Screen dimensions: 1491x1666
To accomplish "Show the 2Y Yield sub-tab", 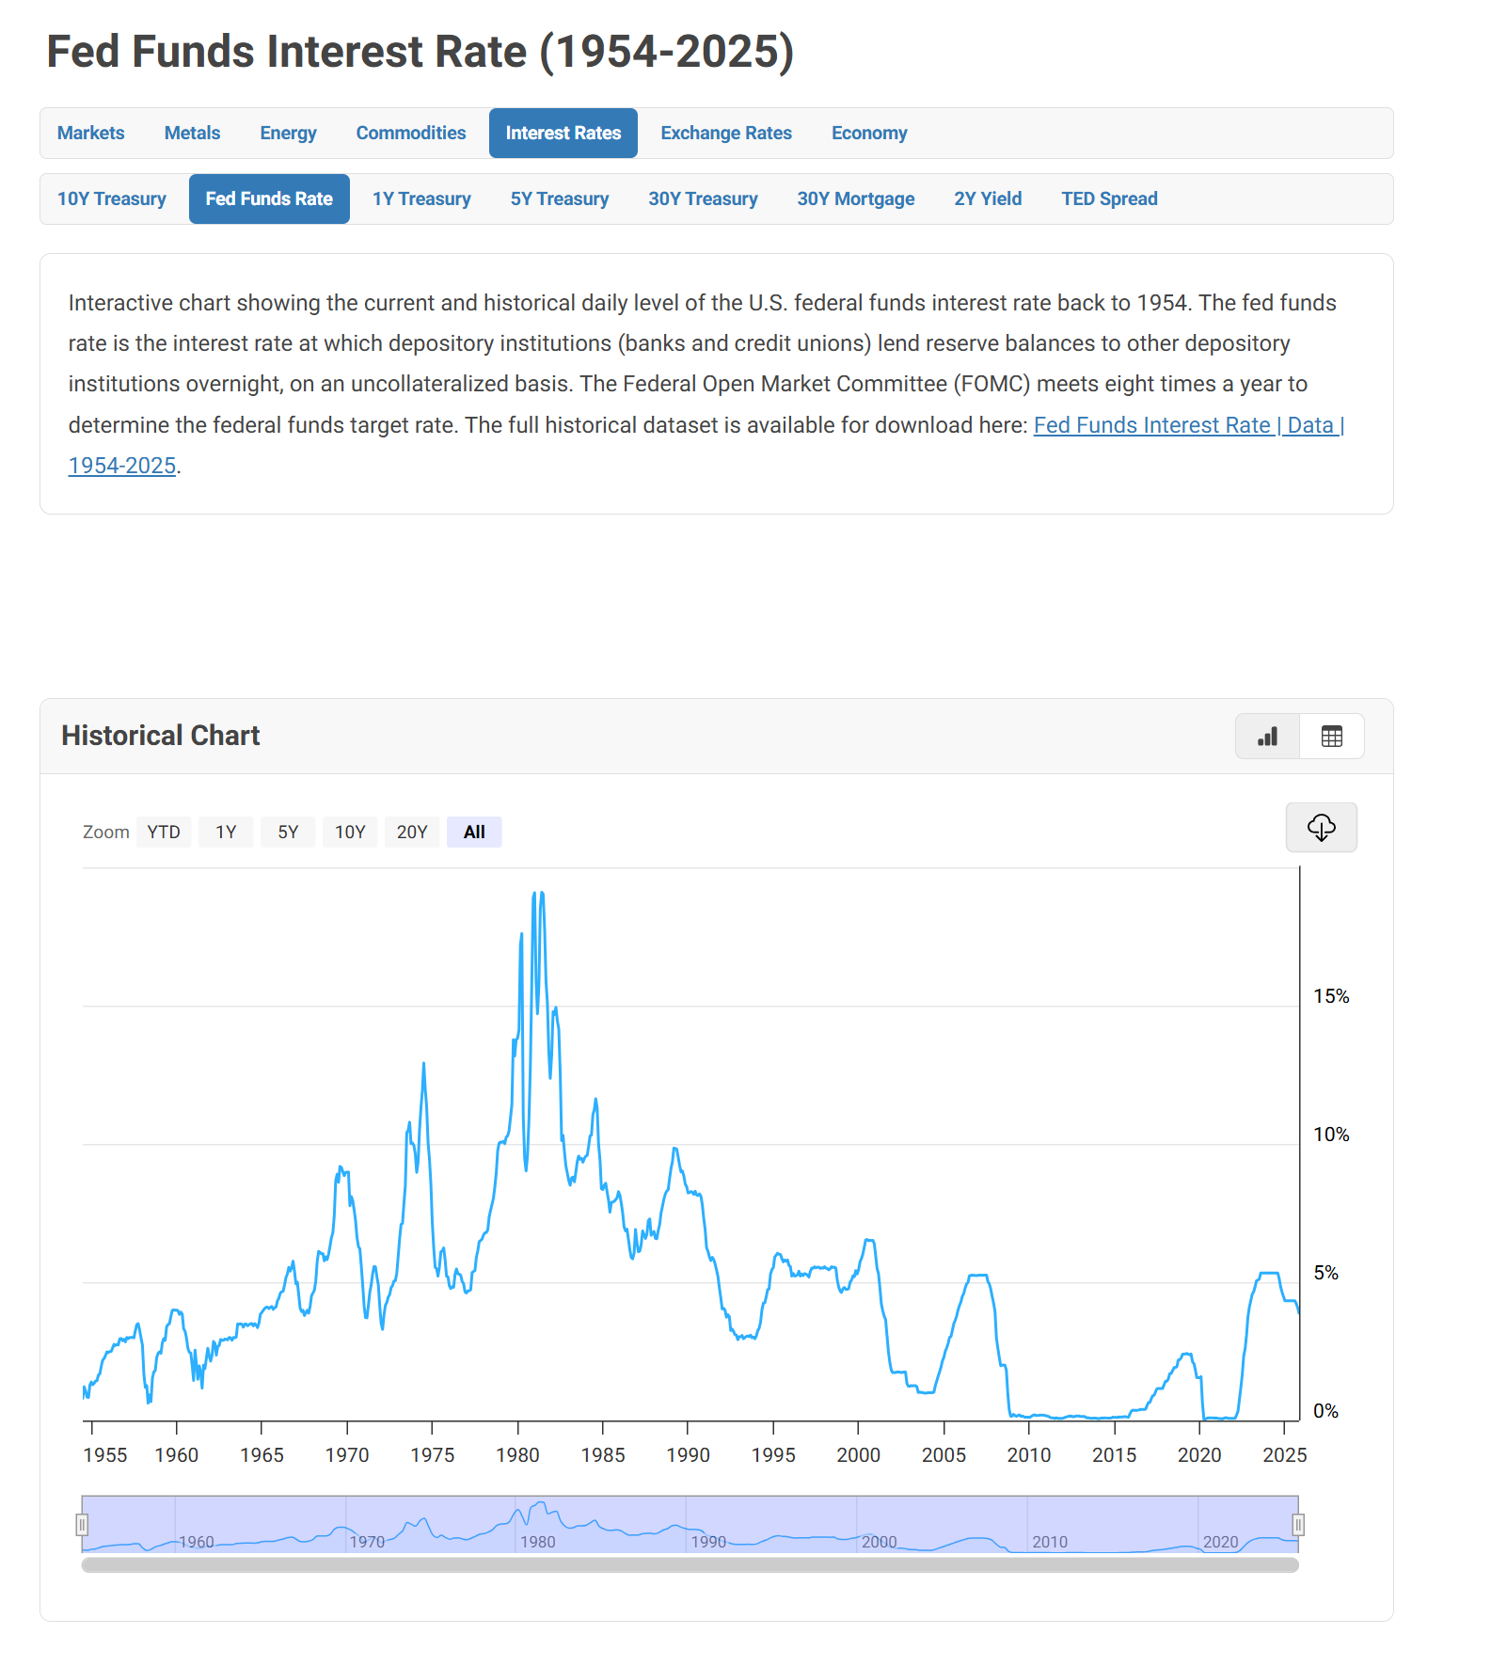I will coord(987,198).
